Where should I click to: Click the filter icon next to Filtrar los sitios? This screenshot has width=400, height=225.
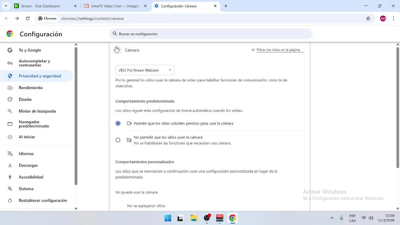coord(253,50)
